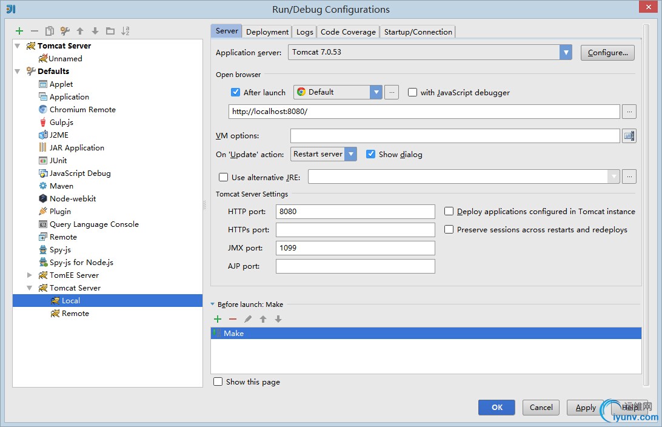The width and height of the screenshot is (662, 427).
Task: Add a new configuration with the plus icon
Action: click(x=19, y=31)
